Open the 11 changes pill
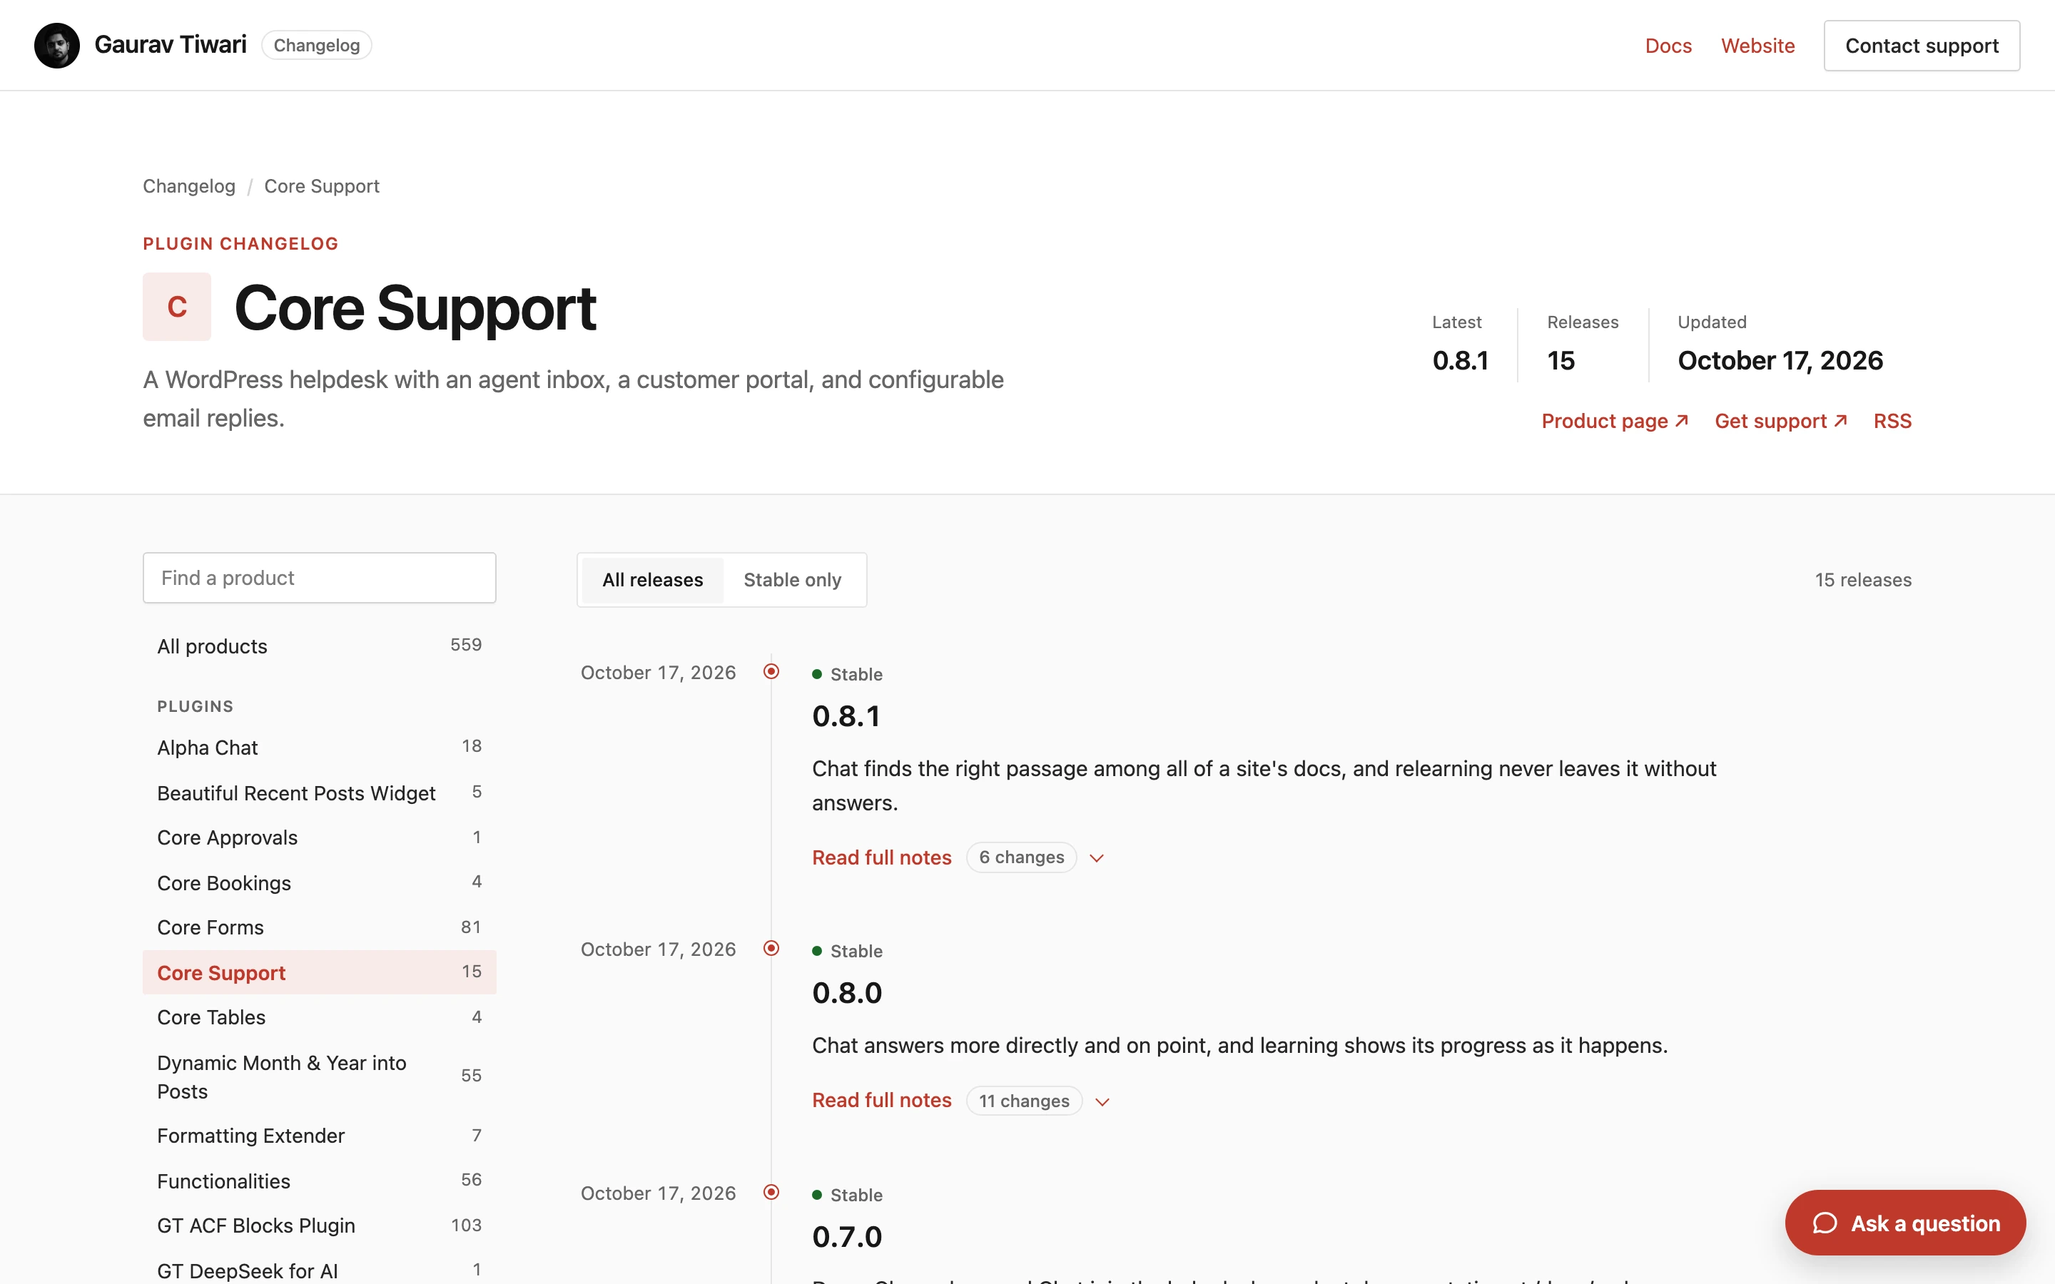Image resolution: width=2055 pixels, height=1284 pixels. [x=1024, y=1101]
